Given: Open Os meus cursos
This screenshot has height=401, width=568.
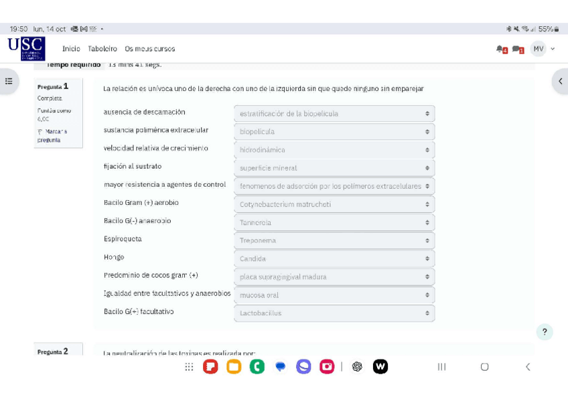Looking at the screenshot, I should (149, 49).
